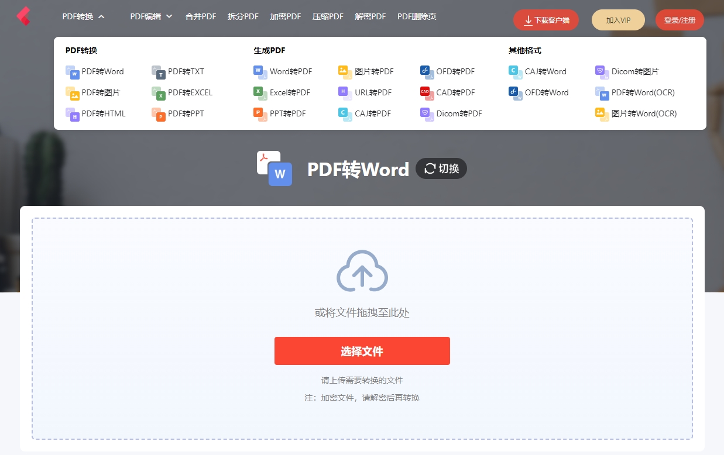Click the PDF转换 section heading
Screen dimensions: 724x455
click(81, 51)
